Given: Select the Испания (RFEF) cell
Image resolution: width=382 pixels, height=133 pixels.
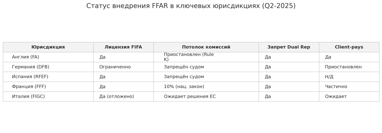Looking at the screenshot, I should tap(30, 77).
